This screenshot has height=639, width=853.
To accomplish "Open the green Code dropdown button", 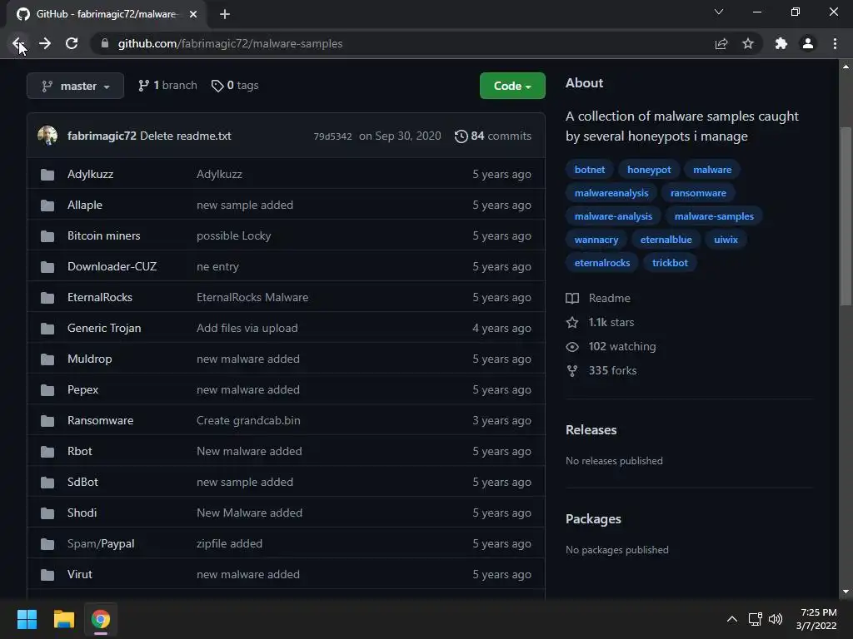I will 512,86.
